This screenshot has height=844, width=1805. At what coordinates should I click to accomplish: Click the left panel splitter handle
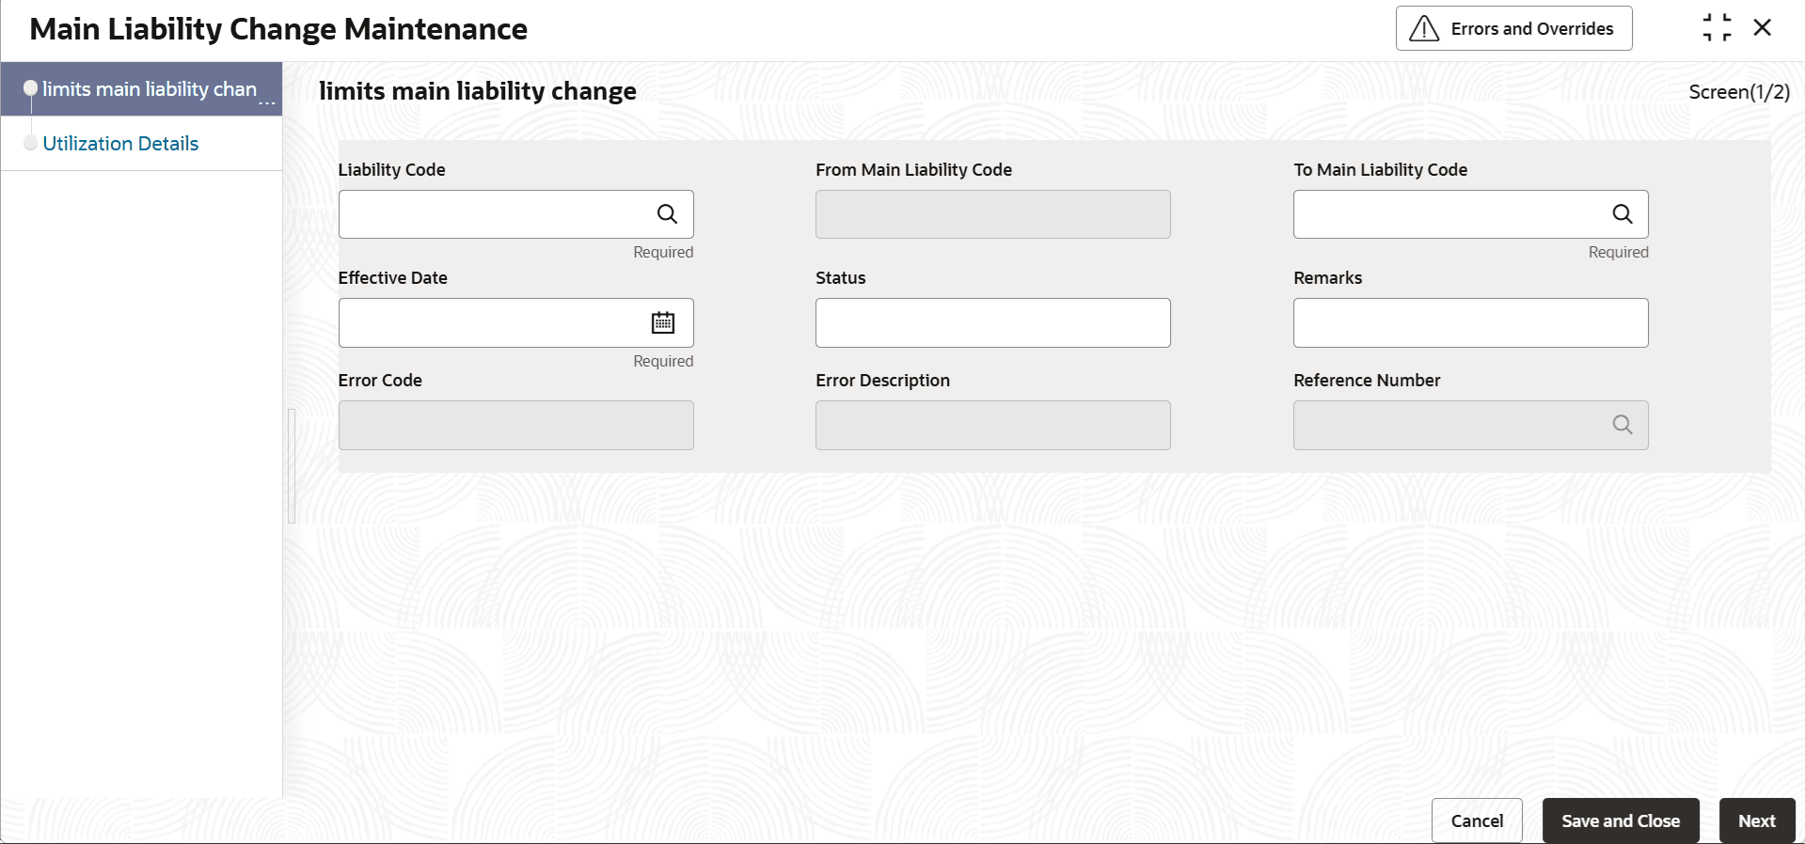point(292,466)
